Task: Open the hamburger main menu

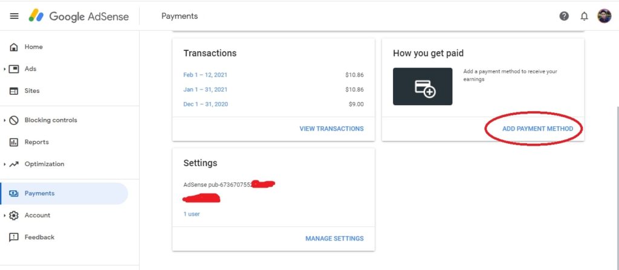Action: coord(15,16)
